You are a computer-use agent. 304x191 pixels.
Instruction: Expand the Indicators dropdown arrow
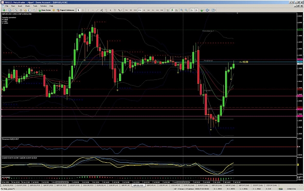pyautogui.click(x=204, y=10)
